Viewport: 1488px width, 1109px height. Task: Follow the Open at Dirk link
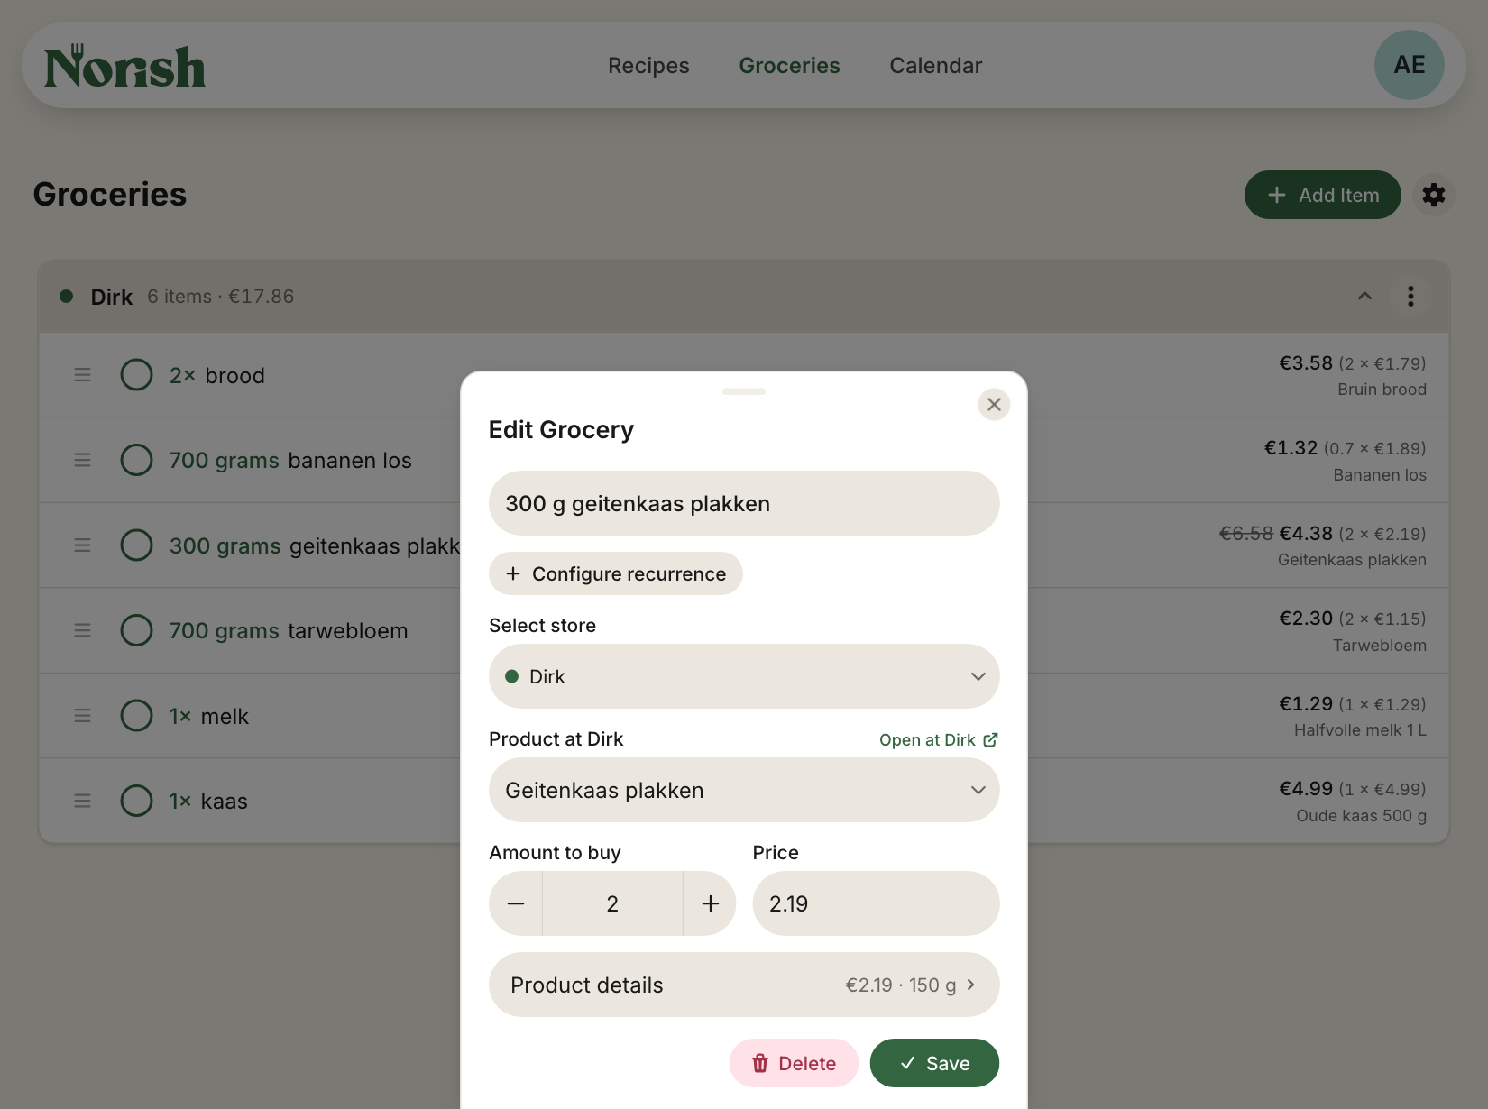pos(939,740)
